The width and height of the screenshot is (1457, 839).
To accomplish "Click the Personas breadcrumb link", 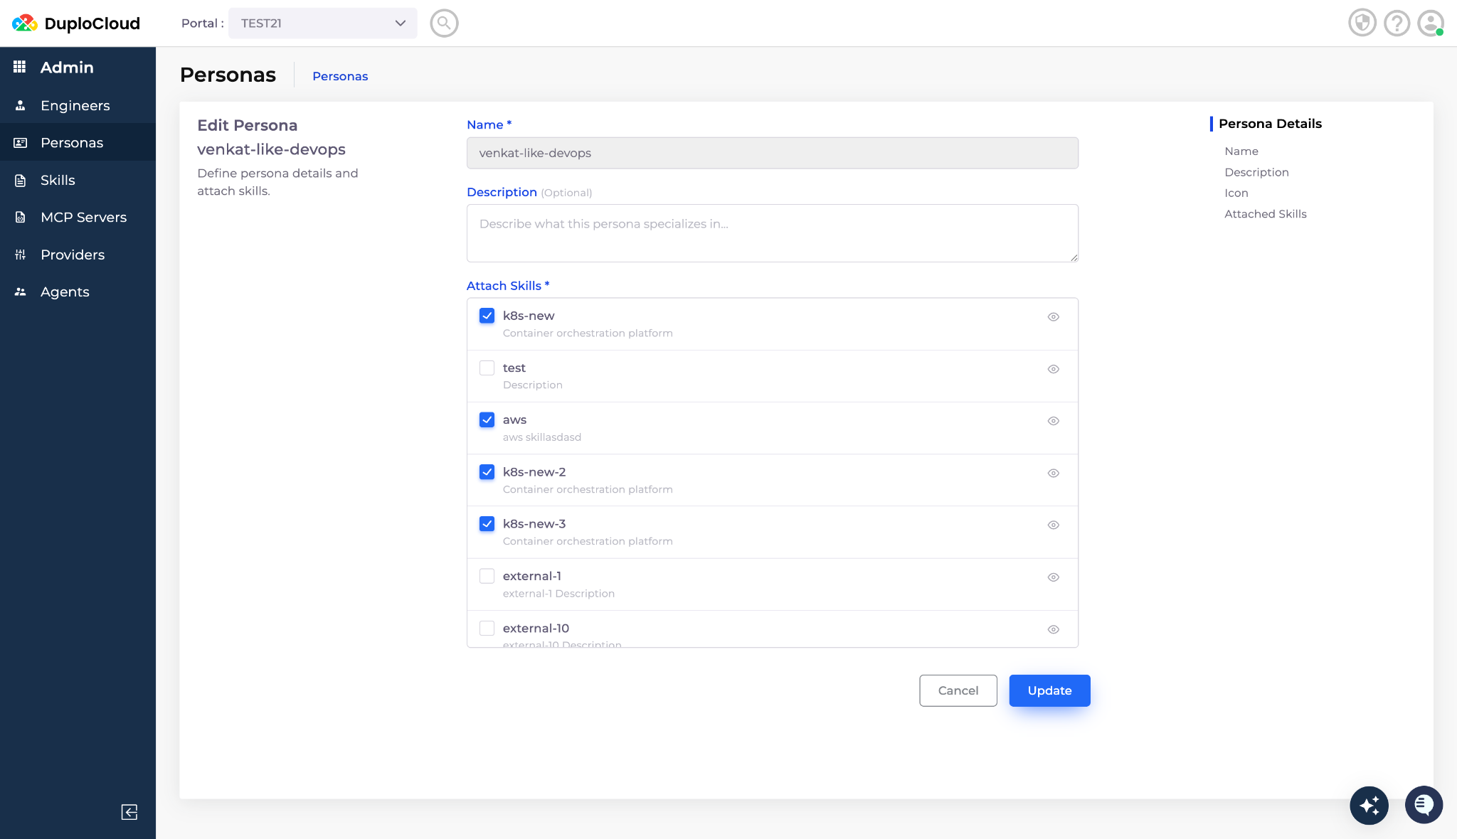I will tap(340, 76).
